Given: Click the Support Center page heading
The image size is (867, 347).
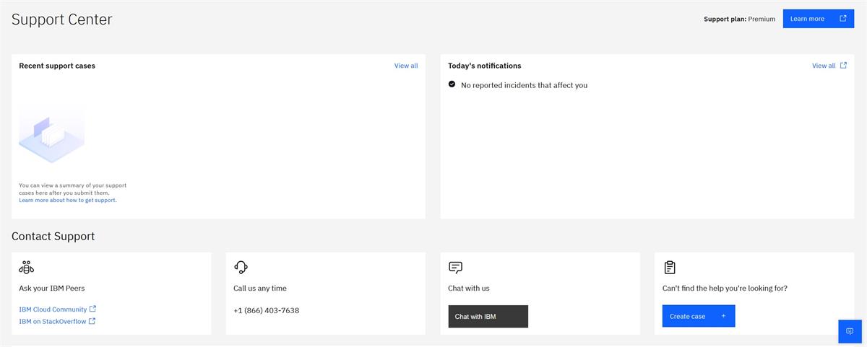Looking at the screenshot, I should 62,19.
